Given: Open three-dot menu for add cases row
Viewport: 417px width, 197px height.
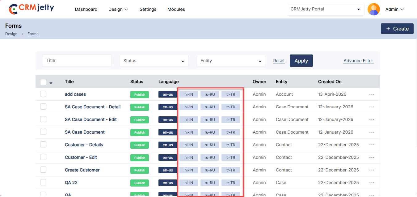Looking at the screenshot, I should coord(372,94).
